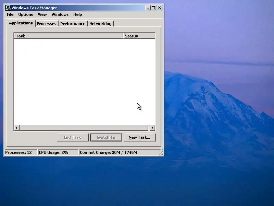The image size is (274, 206).
Task: Open the View menu
Action: (x=42, y=14)
